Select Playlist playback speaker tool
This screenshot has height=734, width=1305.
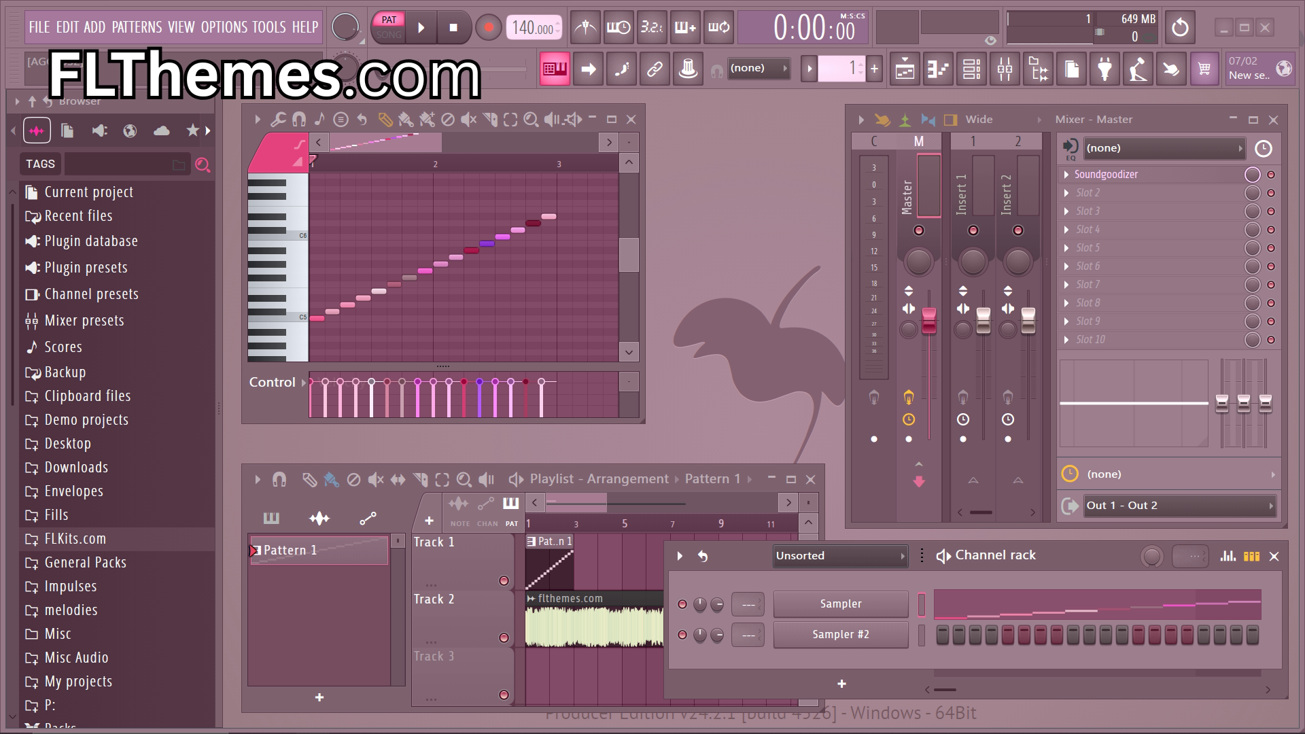tap(487, 480)
